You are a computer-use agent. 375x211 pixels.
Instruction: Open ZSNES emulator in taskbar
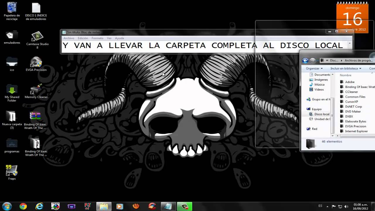(55, 206)
